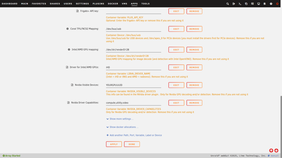The width and height of the screenshot is (282, 158).
Task: Click the document icon beside Frigate+ API key
Action: [77, 11]
